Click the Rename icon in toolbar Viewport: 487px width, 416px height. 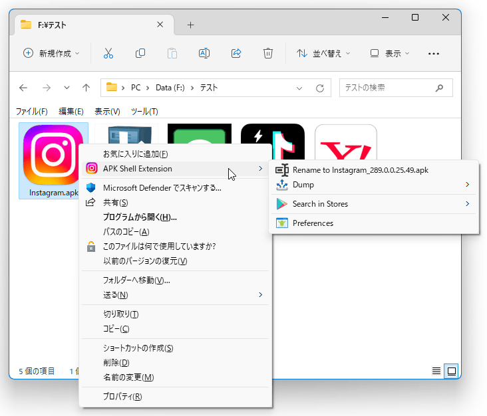pyautogui.click(x=204, y=53)
